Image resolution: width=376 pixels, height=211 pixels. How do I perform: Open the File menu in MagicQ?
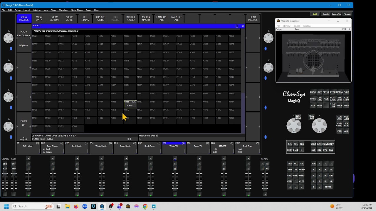pyautogui.click(x=4, y=10)
